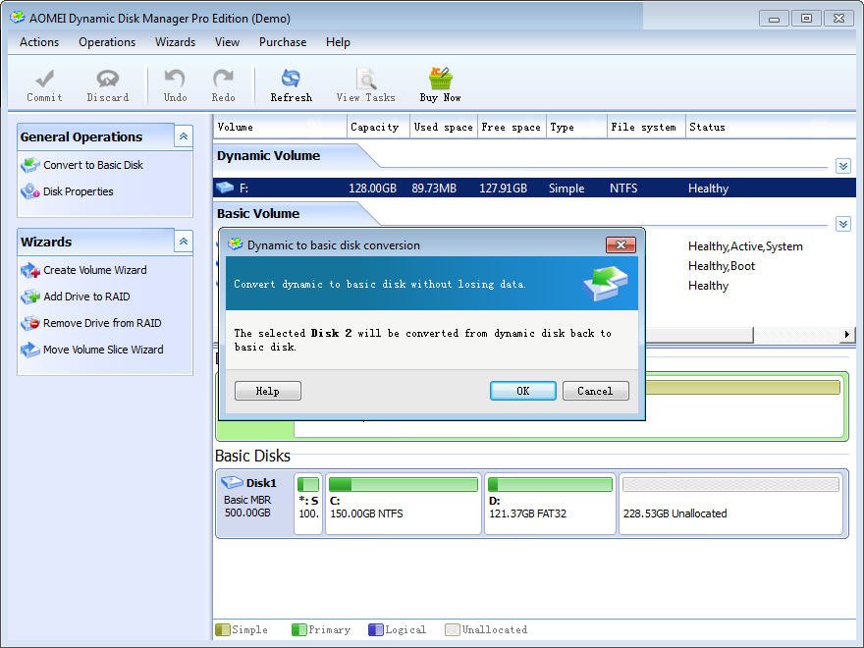Click 'Healthy,Boot' status text
864x648 pixels.
click(722, 266)
